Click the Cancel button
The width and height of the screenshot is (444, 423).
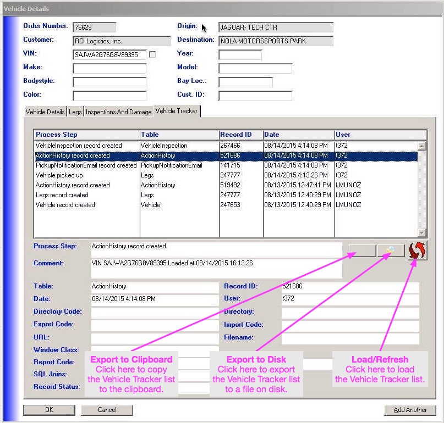coord(107,410)
